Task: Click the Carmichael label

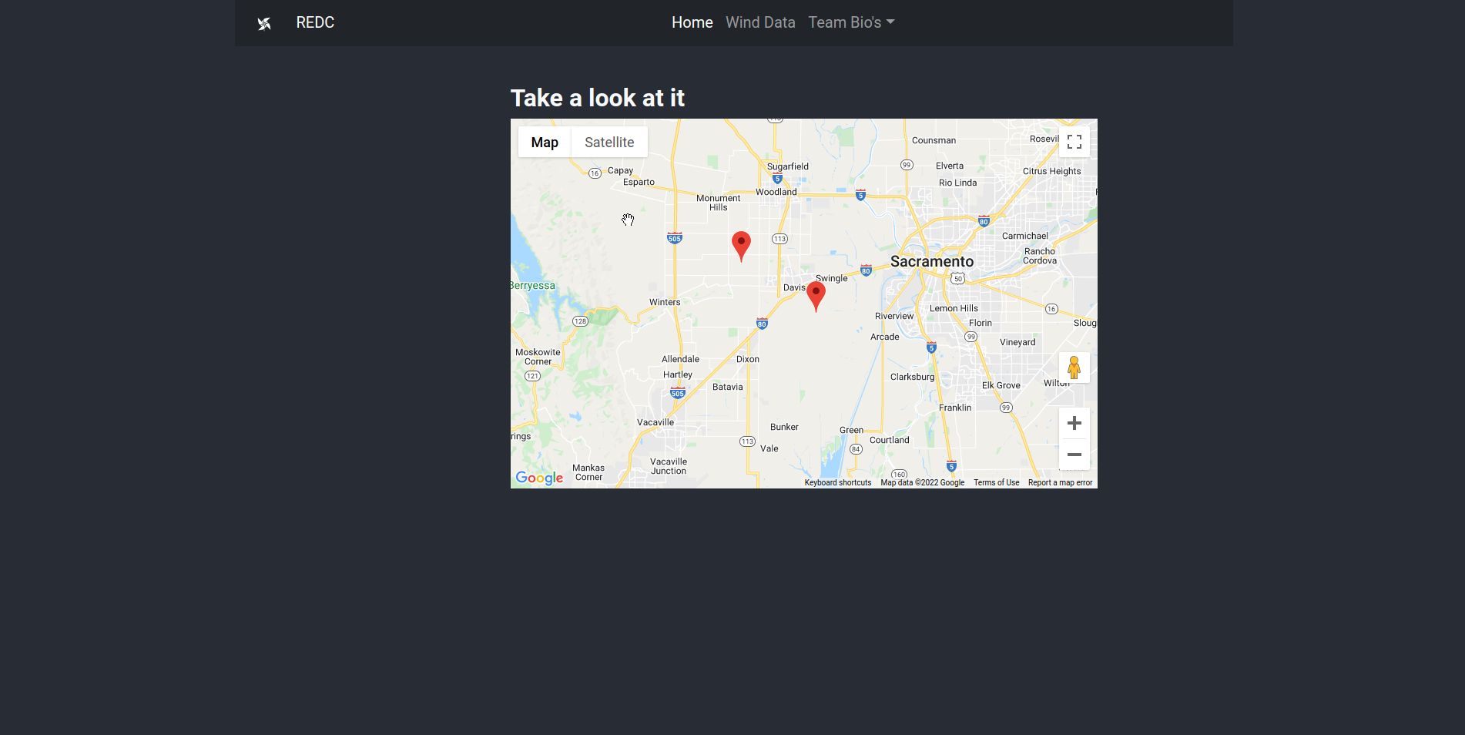Action: pyautogui.click(x=1025, y=236)
